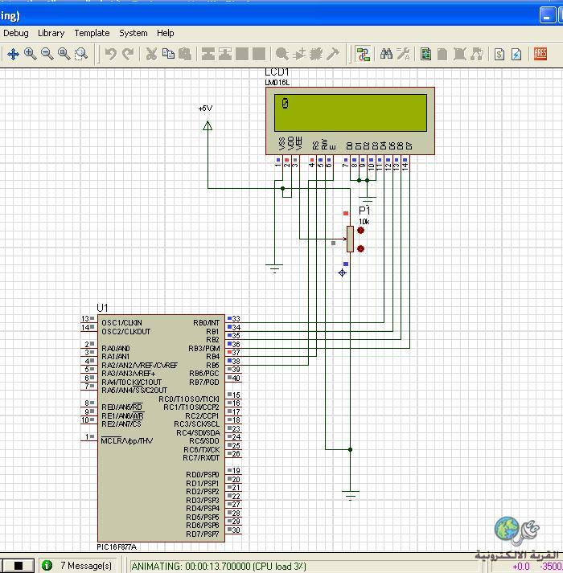The image size is (563, 573).
Task: Open the Help menu
Action: (166, 33)
